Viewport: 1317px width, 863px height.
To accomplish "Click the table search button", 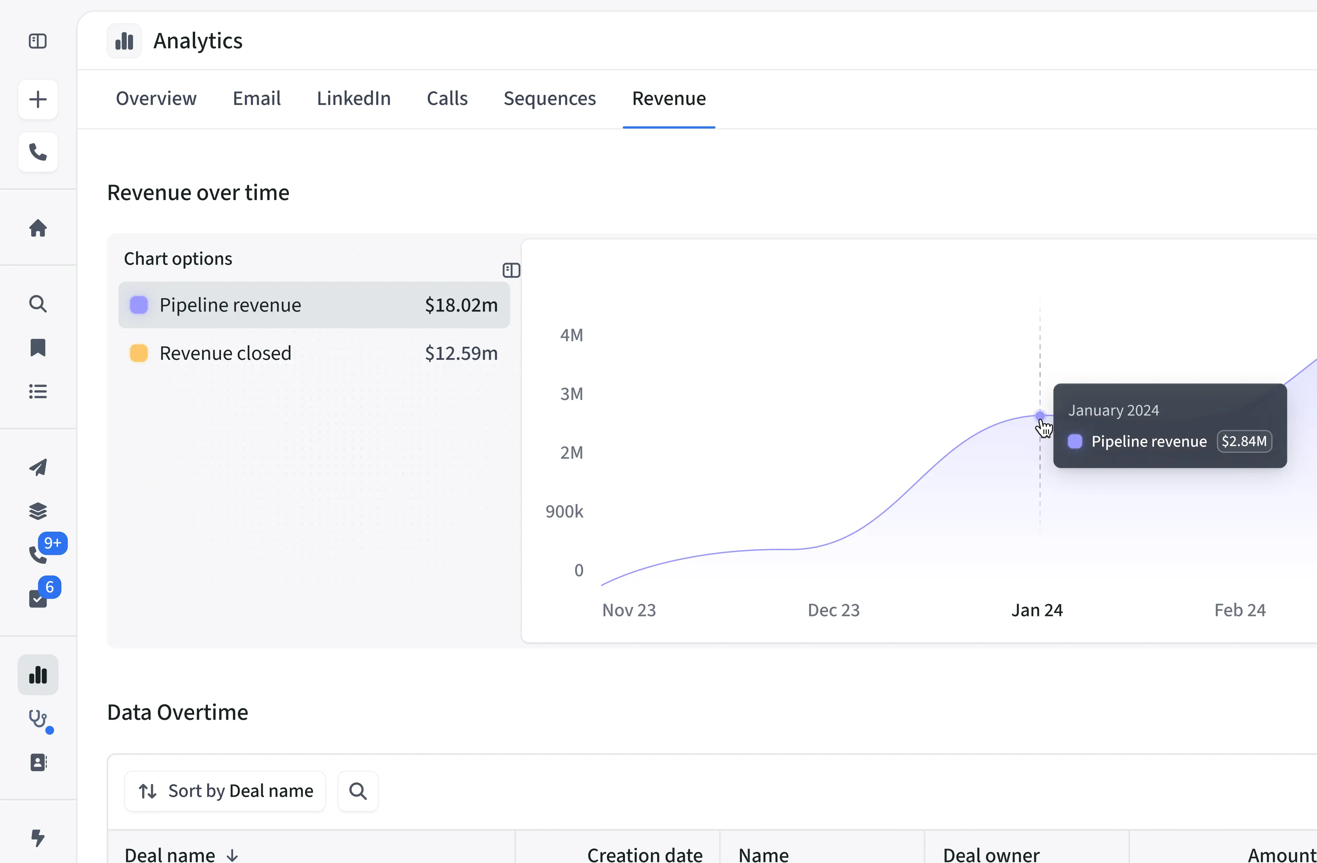I will 358,791.
